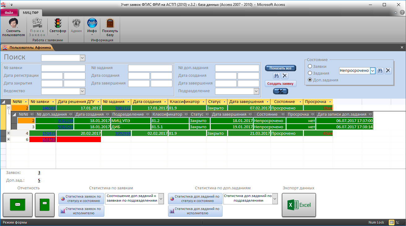Image resolution: width=406 pixels, height=226 pixels.
Task: Select the Доп.задания radio button
Action: (310, 80)
